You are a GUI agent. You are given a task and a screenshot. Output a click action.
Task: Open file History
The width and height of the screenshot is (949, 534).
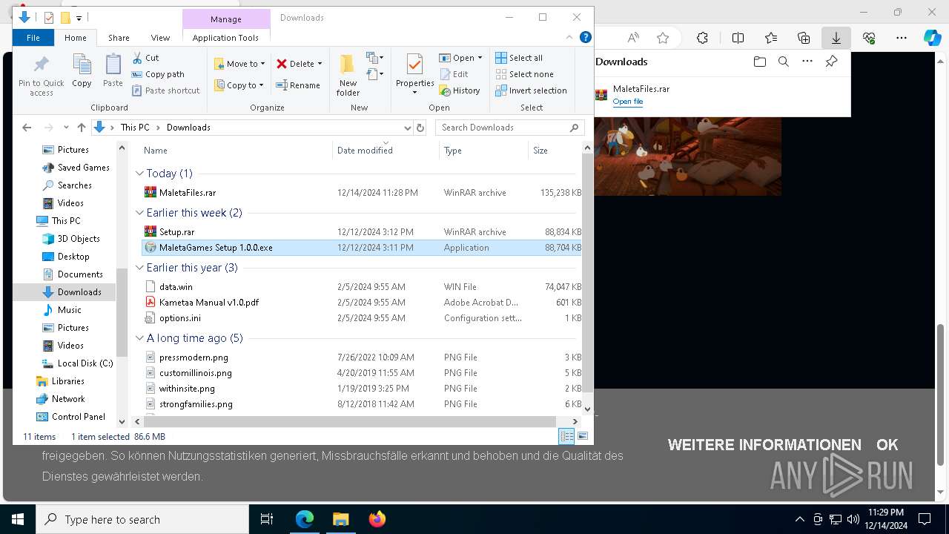[460, 90]
